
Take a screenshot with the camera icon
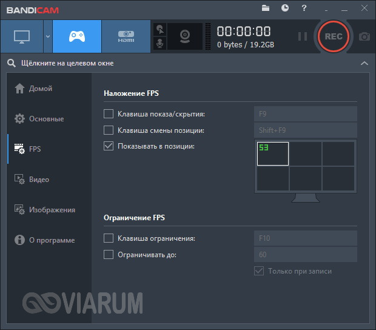pos(364,36)
